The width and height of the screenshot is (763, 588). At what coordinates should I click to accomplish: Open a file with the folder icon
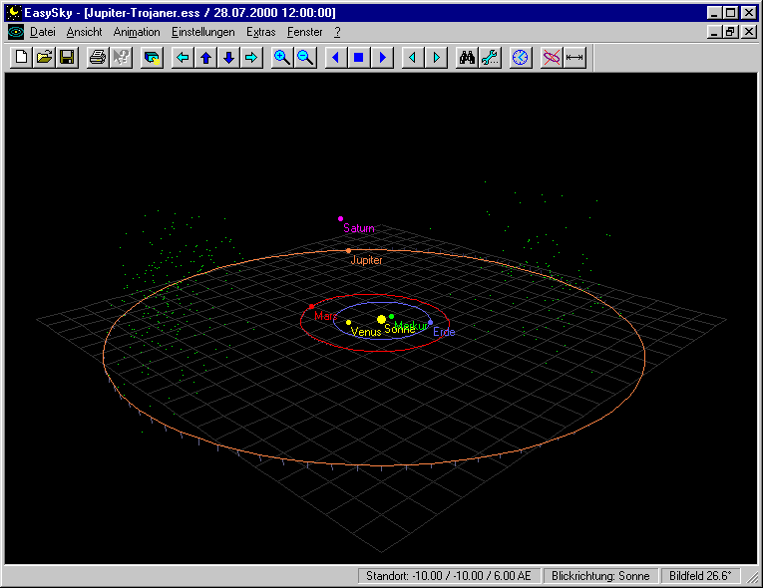pos(44,58)
